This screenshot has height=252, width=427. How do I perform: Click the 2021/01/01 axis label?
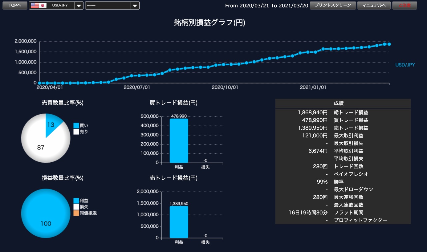(x=313, y=87)
